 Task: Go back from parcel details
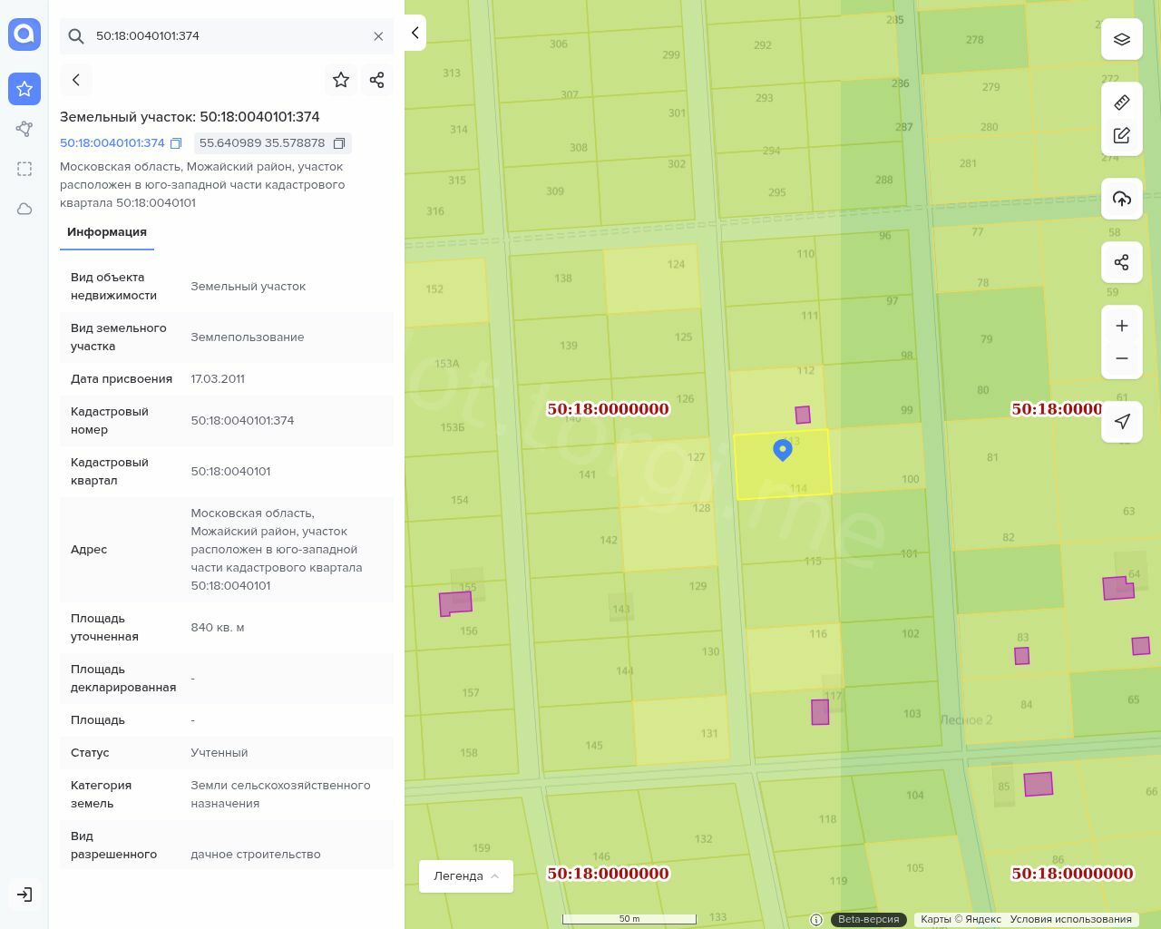click(x=76, y=80)
